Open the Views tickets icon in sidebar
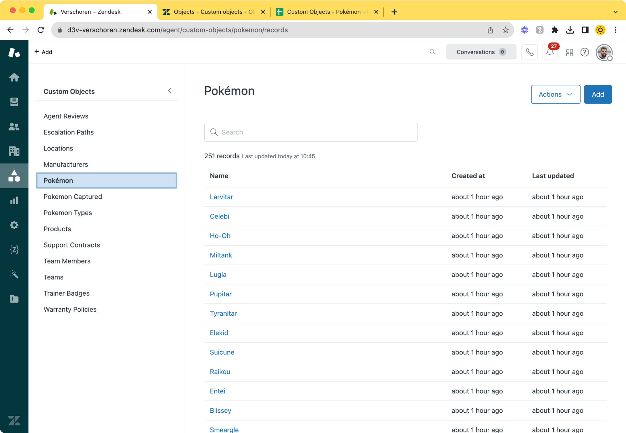This screenshot has height=433, width=626. pos(14,102)
